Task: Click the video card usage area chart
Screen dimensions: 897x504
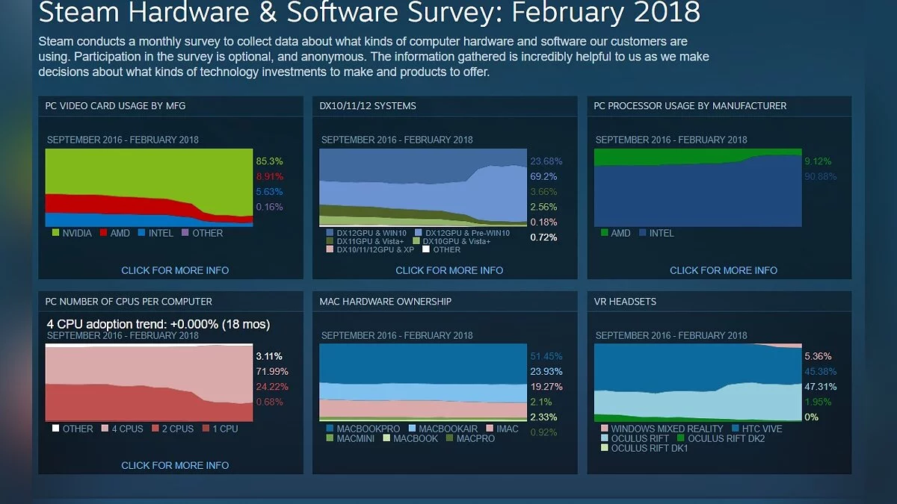Action: (x=149, y=187)
